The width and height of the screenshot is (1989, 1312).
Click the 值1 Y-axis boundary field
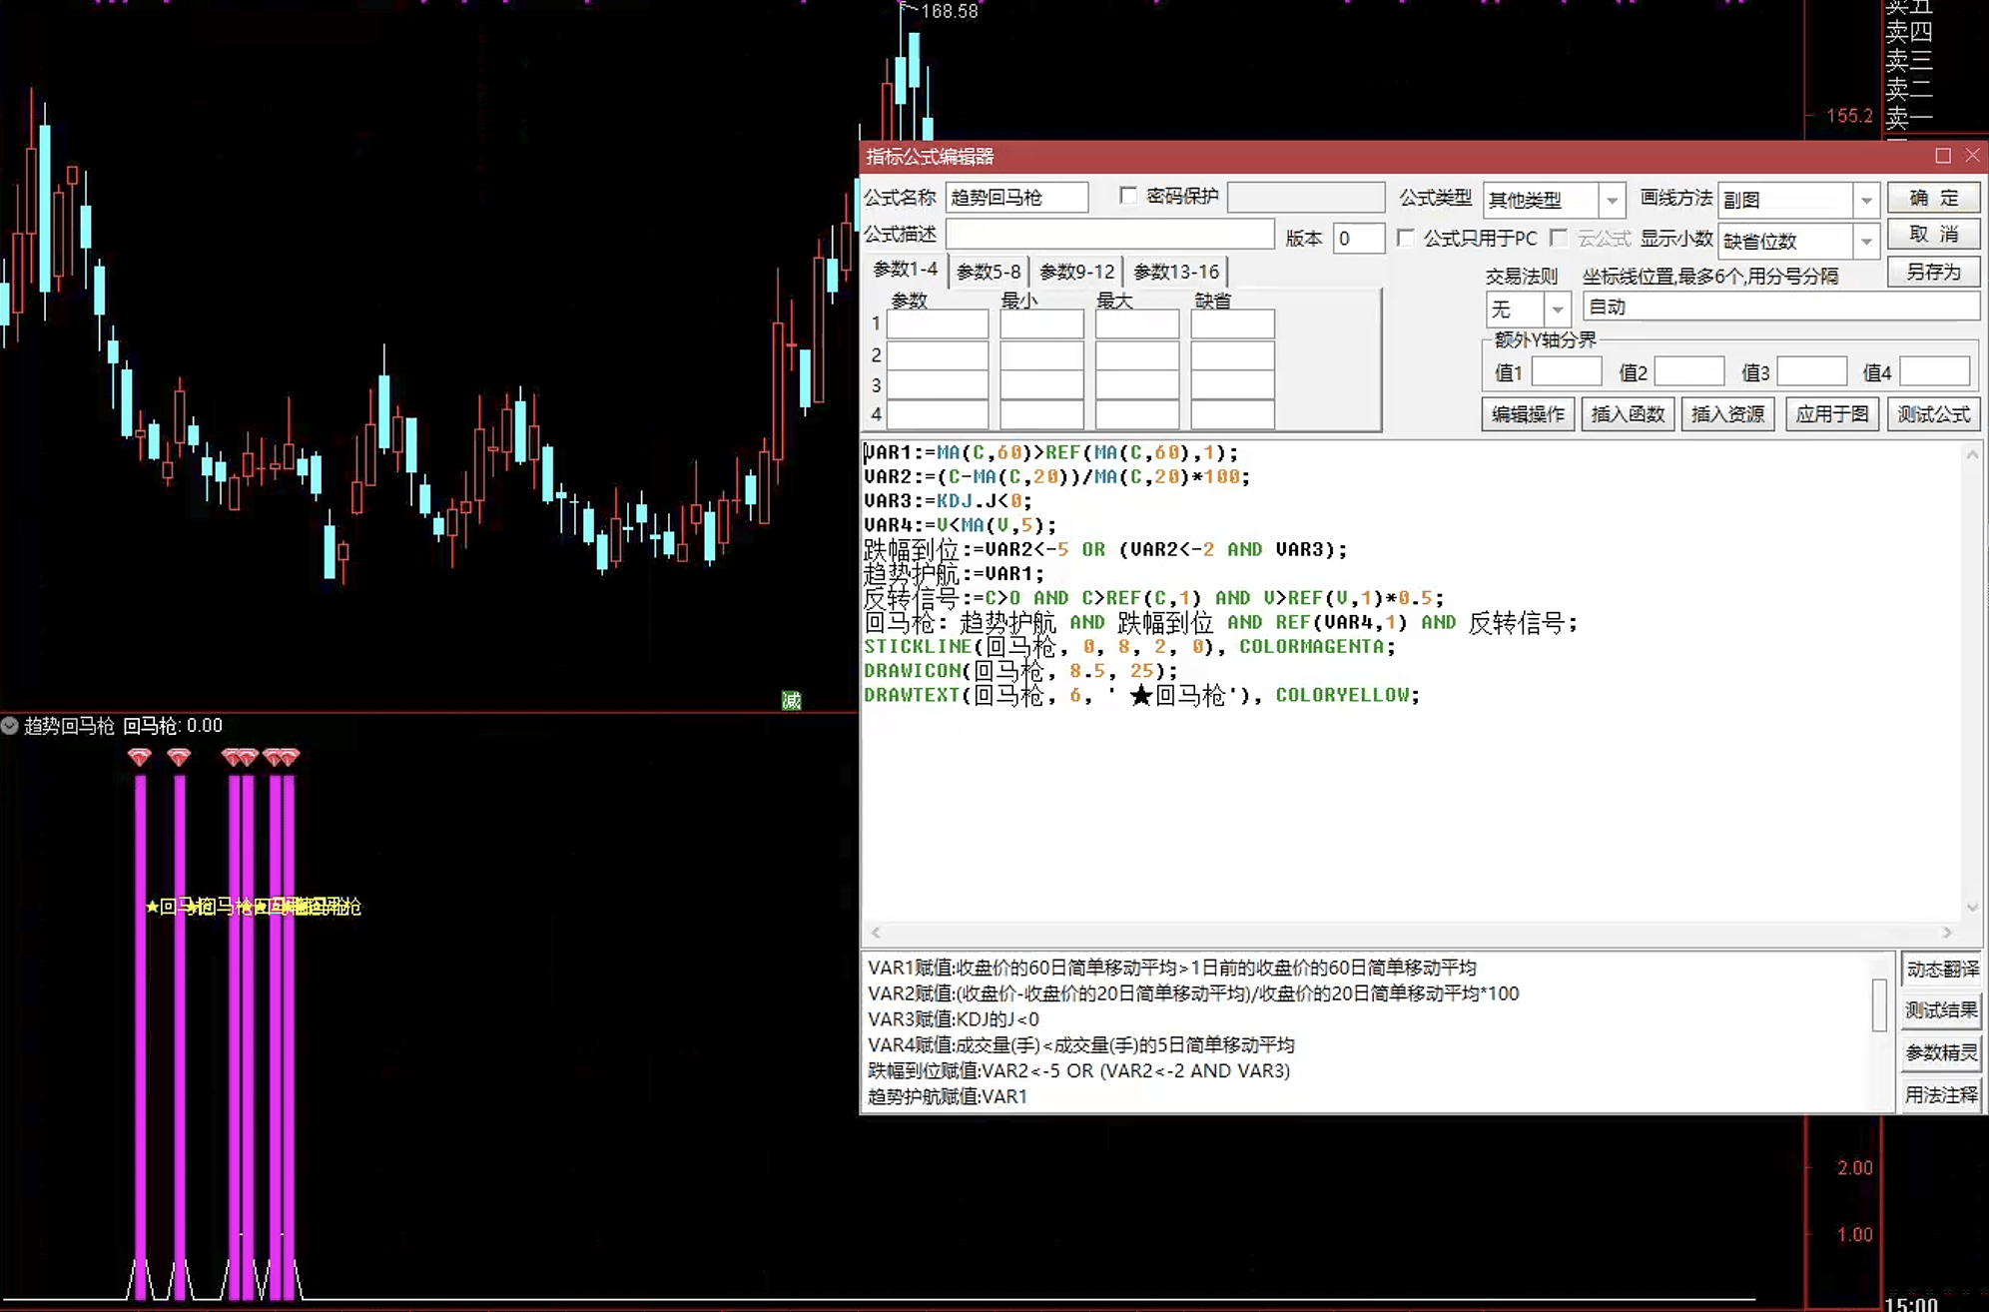[1567, 371]
